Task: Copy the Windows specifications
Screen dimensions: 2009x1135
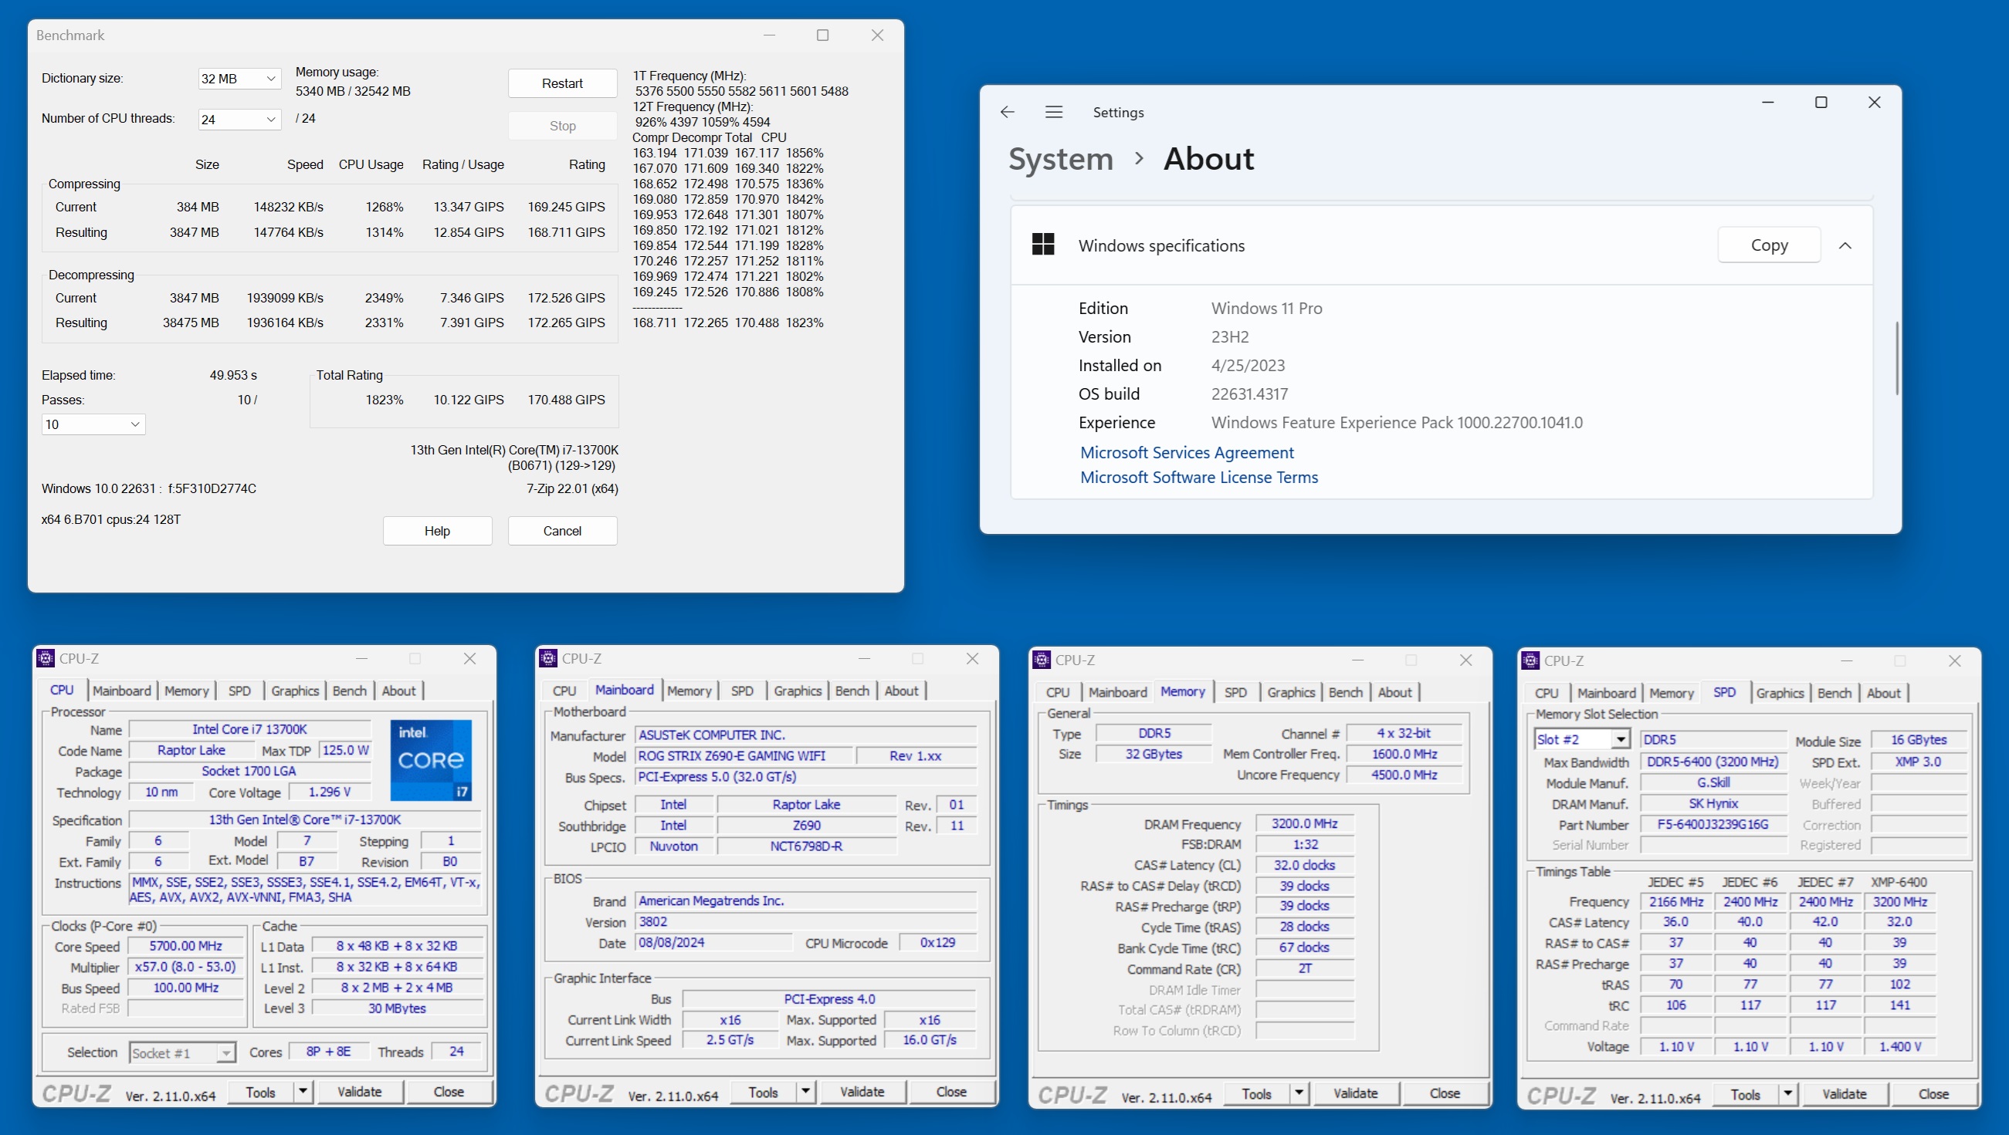Action: [1769, 245]
